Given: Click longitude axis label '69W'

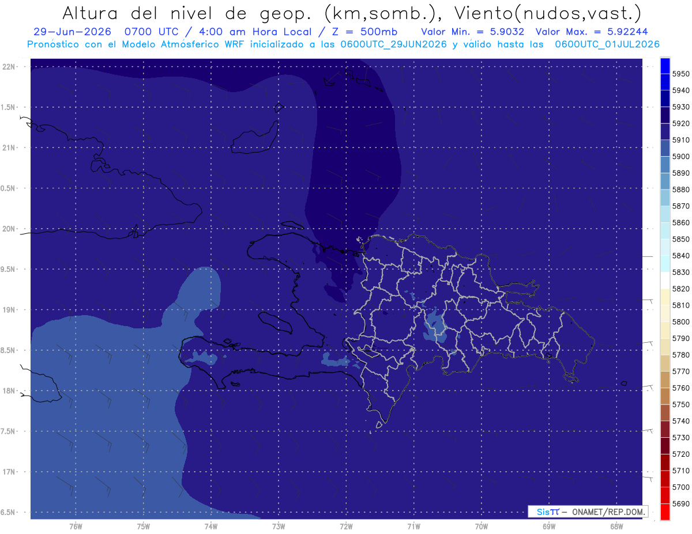Looking at the screenshot, I should coord(549,526).
